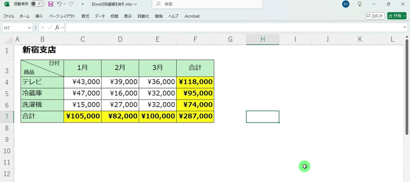Toggle the AutoSave switch

[x=38, y=4]
